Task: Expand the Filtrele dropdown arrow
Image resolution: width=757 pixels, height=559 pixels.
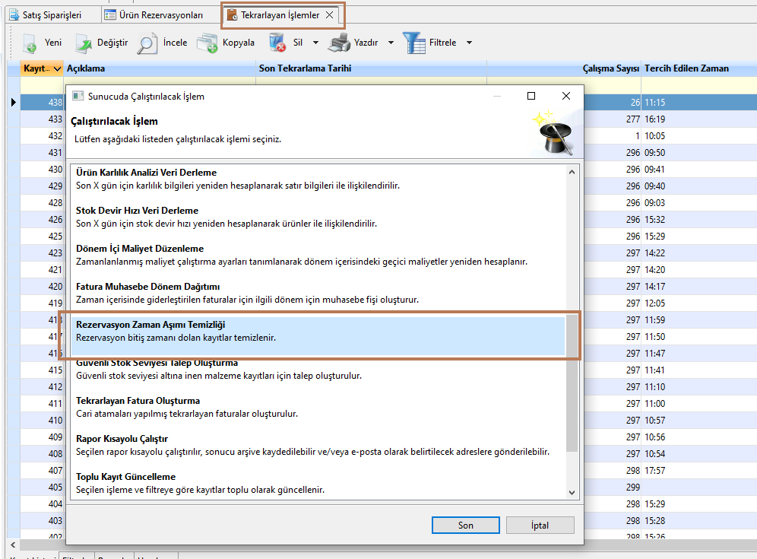Action: point(469,43)
